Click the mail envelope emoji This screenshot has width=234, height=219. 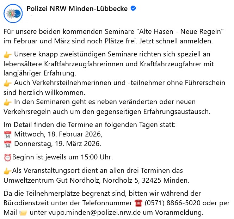(23, 213)
